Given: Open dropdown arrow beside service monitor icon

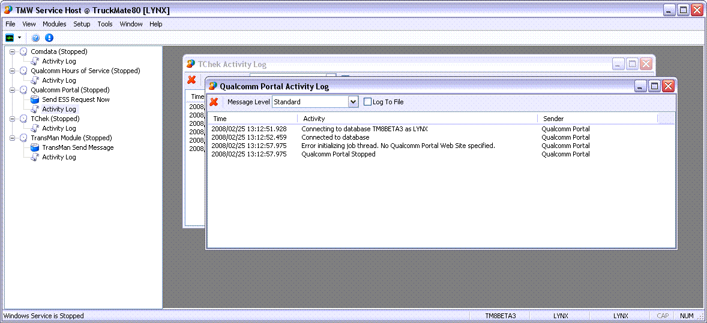Looking at the screenshot, I should 19,38.
